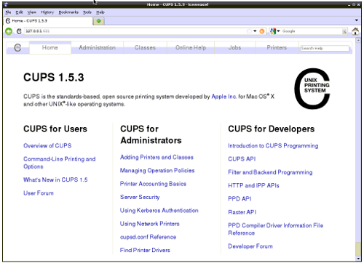The height and width of the screenshot is (263, 364).
Task: Open the Tools menu
Action: coord(87,12)
